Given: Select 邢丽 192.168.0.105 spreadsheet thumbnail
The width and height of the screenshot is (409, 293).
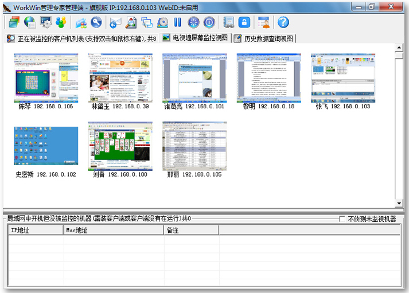Looking at the screenshot, I should coord(194,146).
